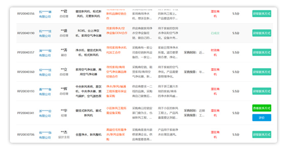Open orange title link in row RP20040360
Viewport: 287px width, 153px height.
[x=117, y=72]
